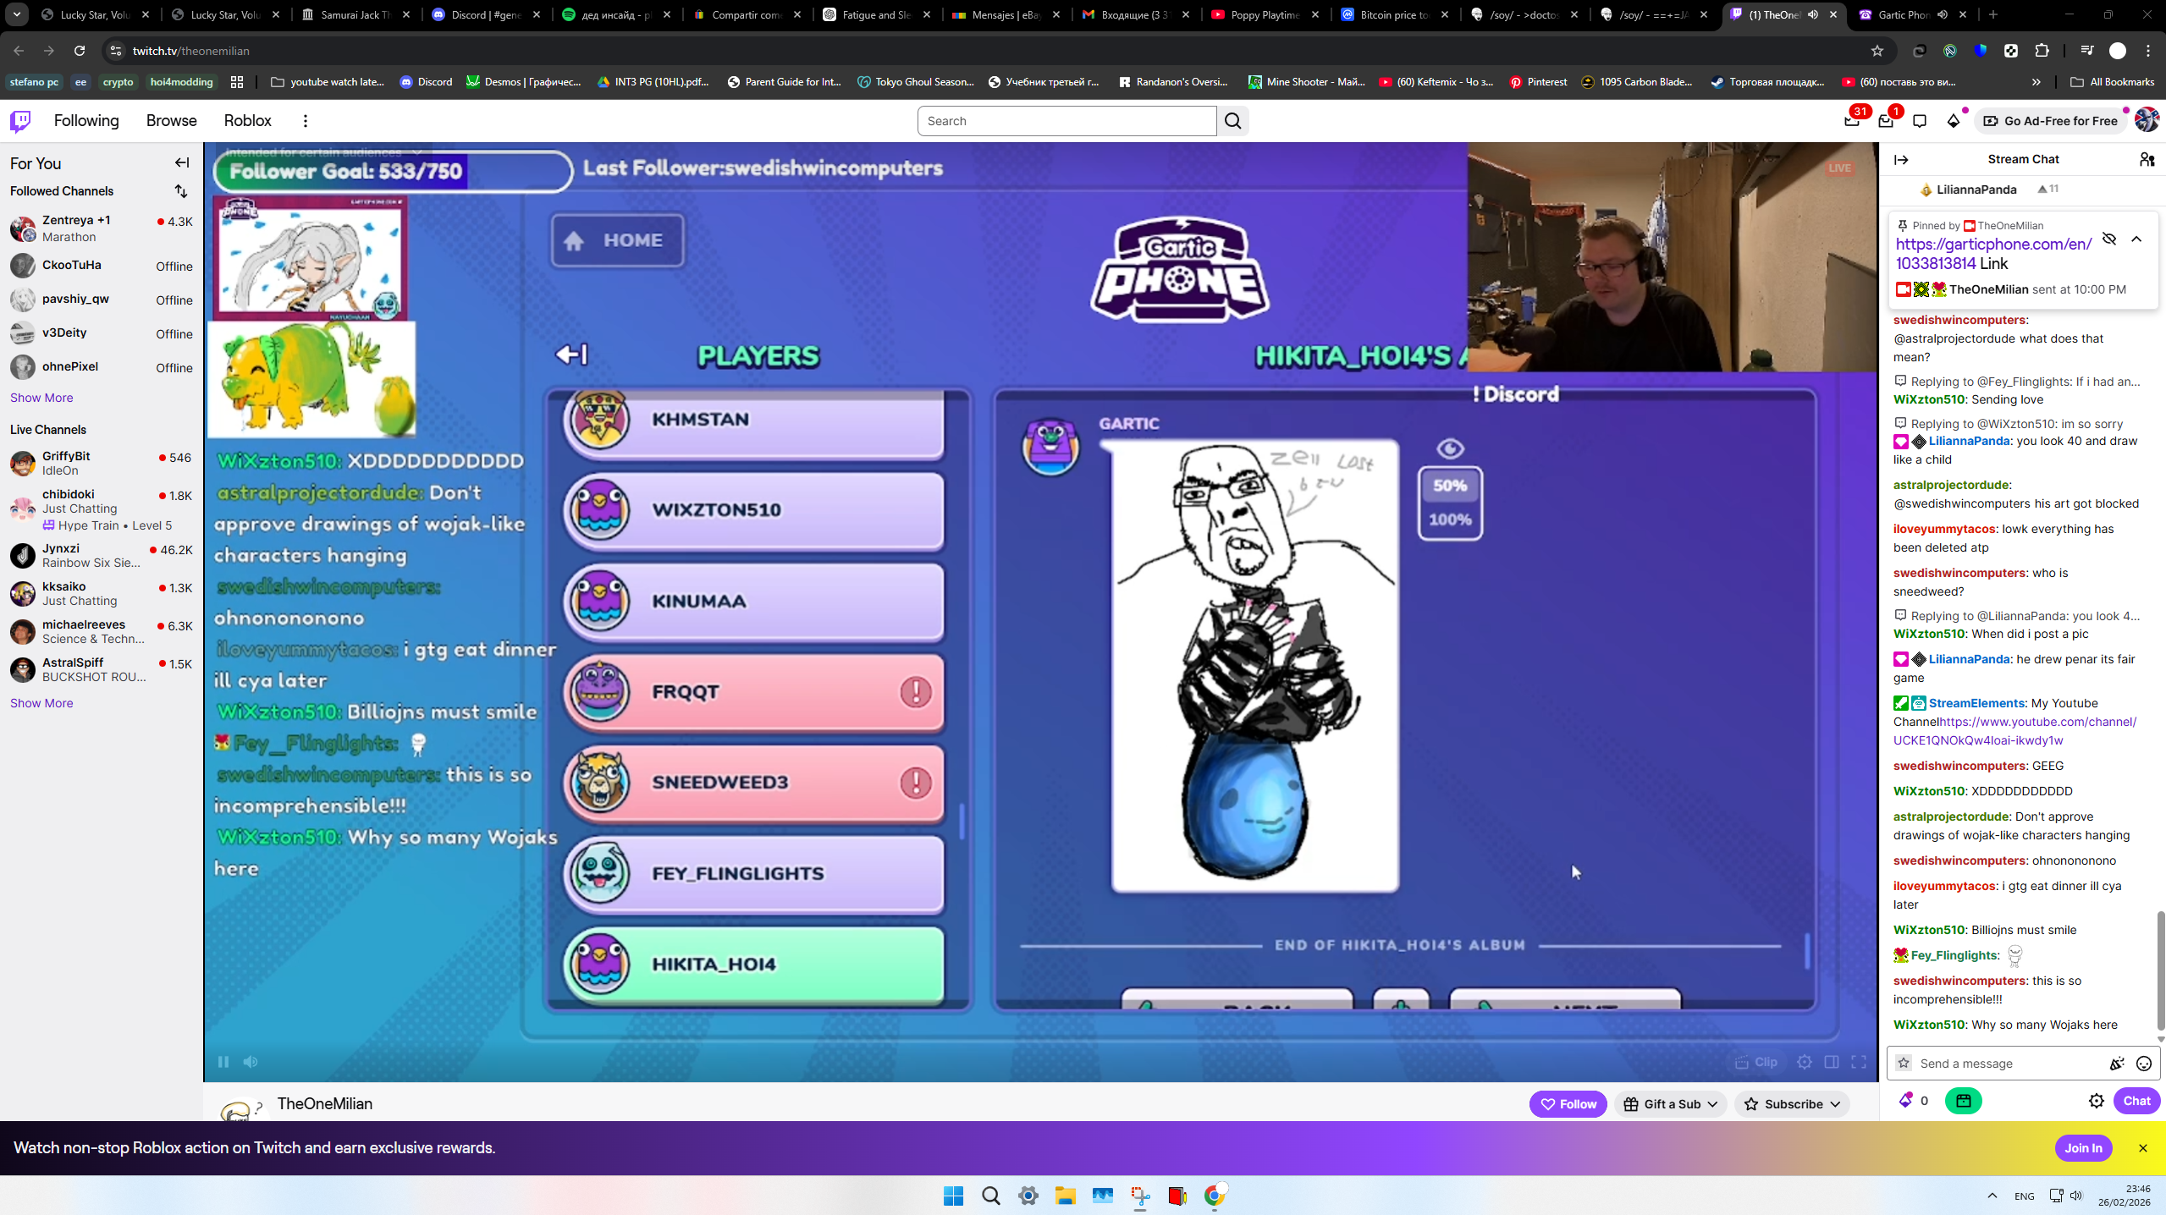The height and width of the screenshot is (1215, 2166).
Task: Open the emote picker in chat
Action: click(x=2144, y=1064)
